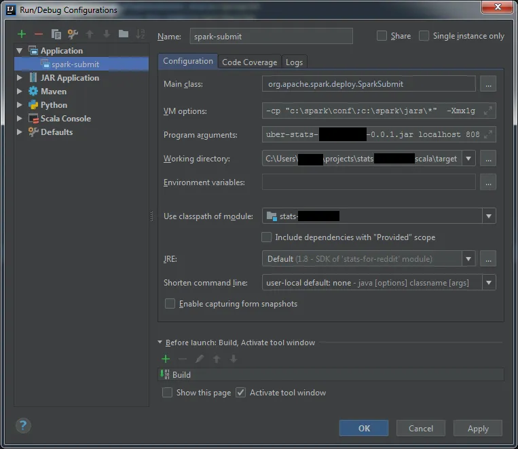Move before-launch task down arrow
The image size is (518, 449).
coord(234,359)
